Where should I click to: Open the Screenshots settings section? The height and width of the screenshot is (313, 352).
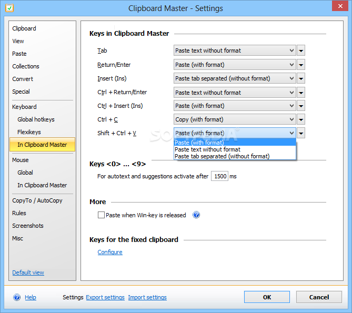pos(27,226)
